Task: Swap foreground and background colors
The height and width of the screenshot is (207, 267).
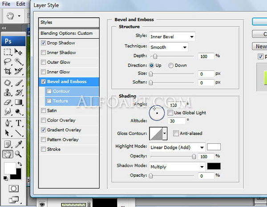Action: (x=20, y=164)
